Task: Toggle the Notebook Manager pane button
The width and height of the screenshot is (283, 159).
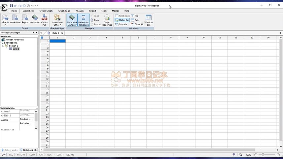Action: (x=72, y=20)
